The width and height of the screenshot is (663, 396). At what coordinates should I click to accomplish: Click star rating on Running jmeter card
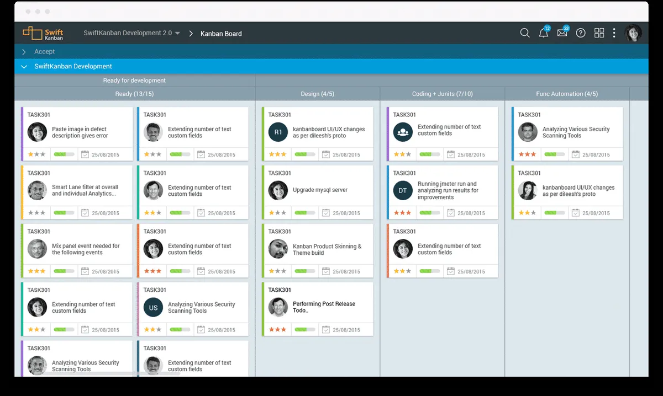[x=402, y=213]
